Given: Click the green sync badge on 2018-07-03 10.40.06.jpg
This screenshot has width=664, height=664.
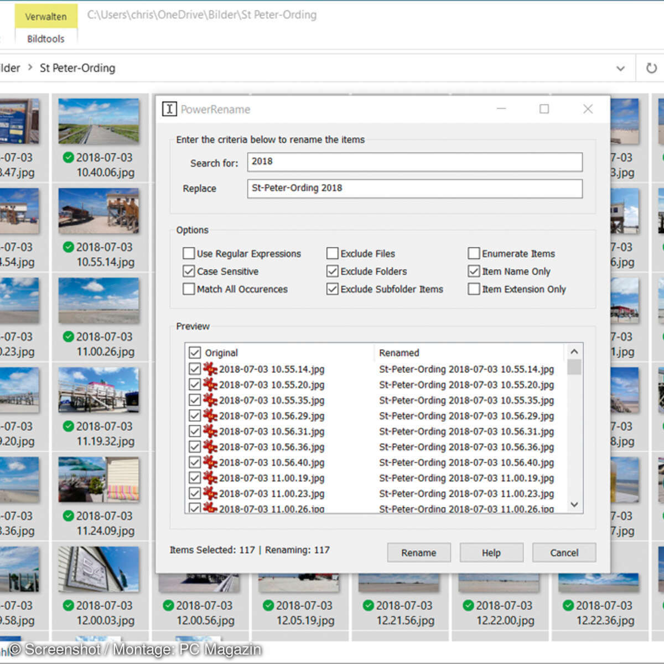Looking at the screenshot, I should (x=68, y=157).
